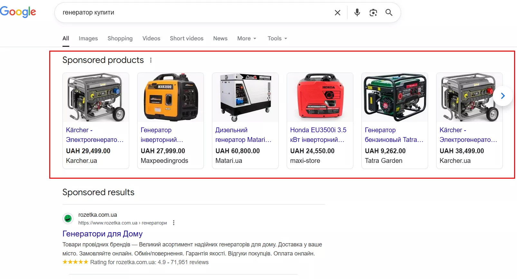This screenshot has height=279, width=517.
Task: Click the Google logo
Action: tap(18, 12)
